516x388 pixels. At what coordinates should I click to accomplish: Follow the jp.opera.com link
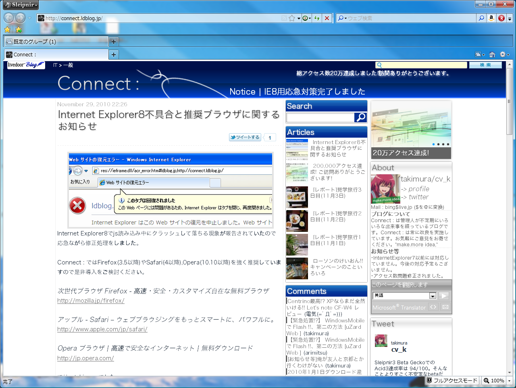85,358
